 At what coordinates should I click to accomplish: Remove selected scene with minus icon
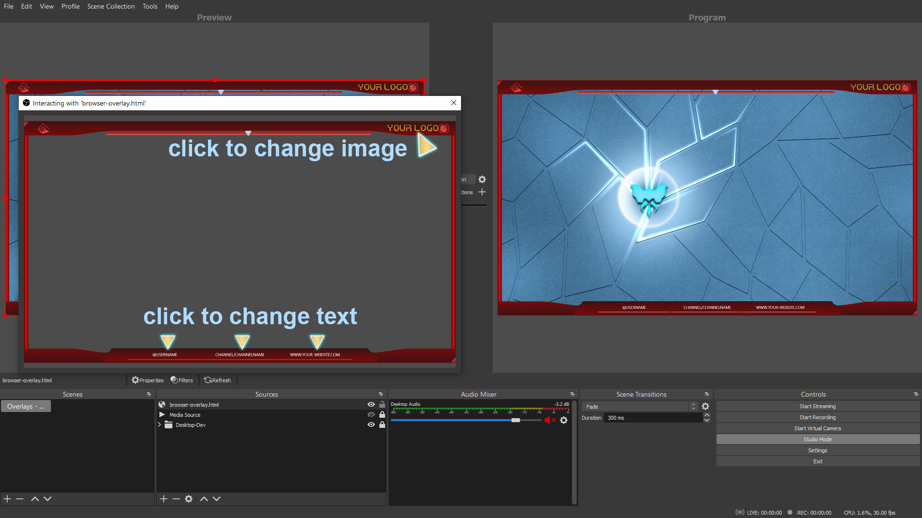(20, 499)
